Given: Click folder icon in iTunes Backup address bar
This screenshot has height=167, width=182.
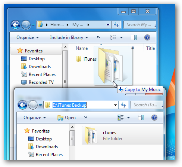Looking at the screenshot, I should tap(47, 105).
